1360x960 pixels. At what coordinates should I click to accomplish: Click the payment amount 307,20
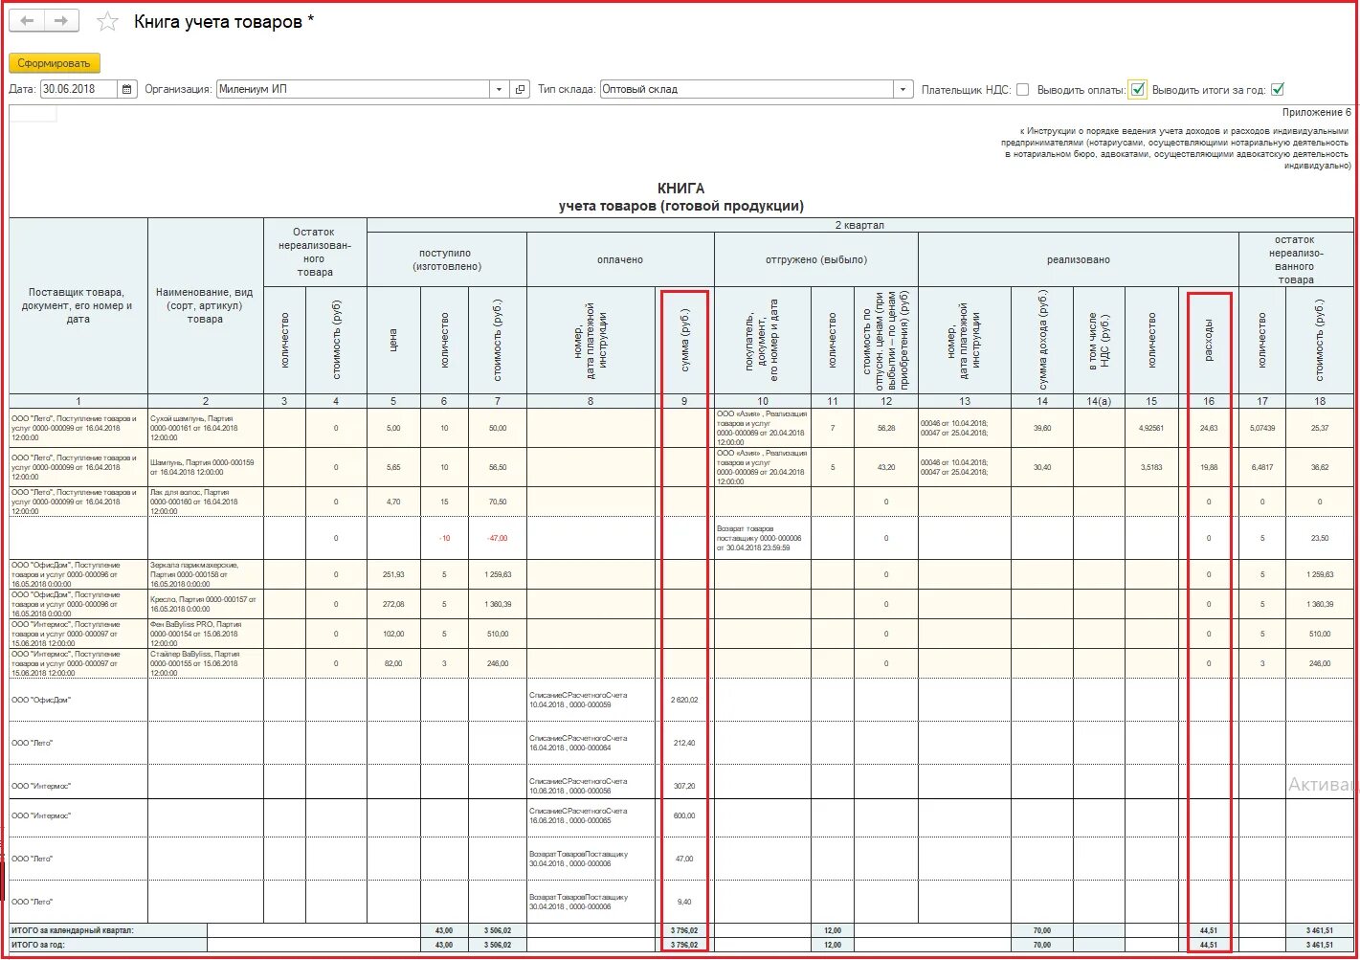[684, 786]
